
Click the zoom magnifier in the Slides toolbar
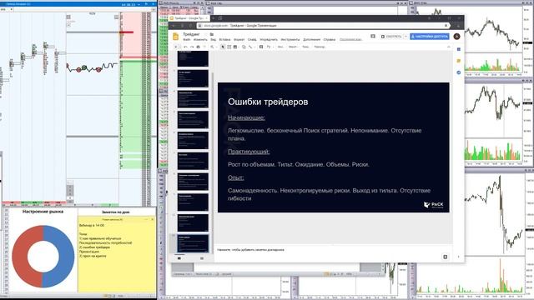click(x=212, y=47)
